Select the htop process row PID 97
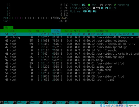The height and width of the screenshot is (107, 139). 69,60
